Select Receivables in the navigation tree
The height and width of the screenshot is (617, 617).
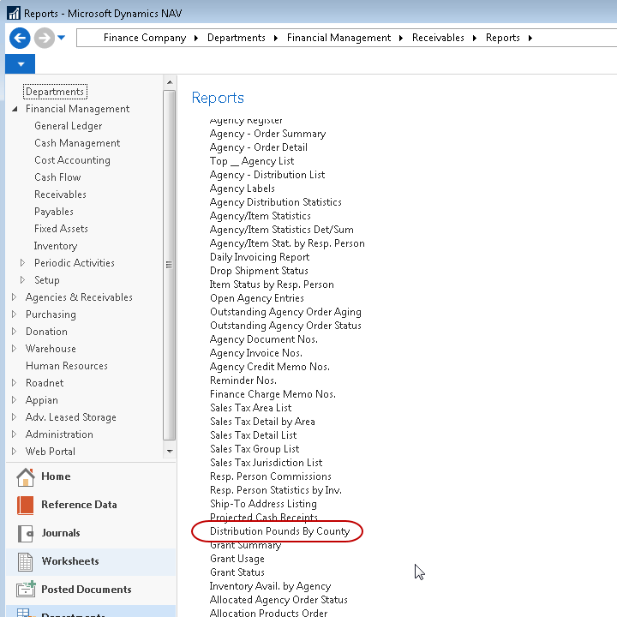pyautogui.click(x=60, y=195)
